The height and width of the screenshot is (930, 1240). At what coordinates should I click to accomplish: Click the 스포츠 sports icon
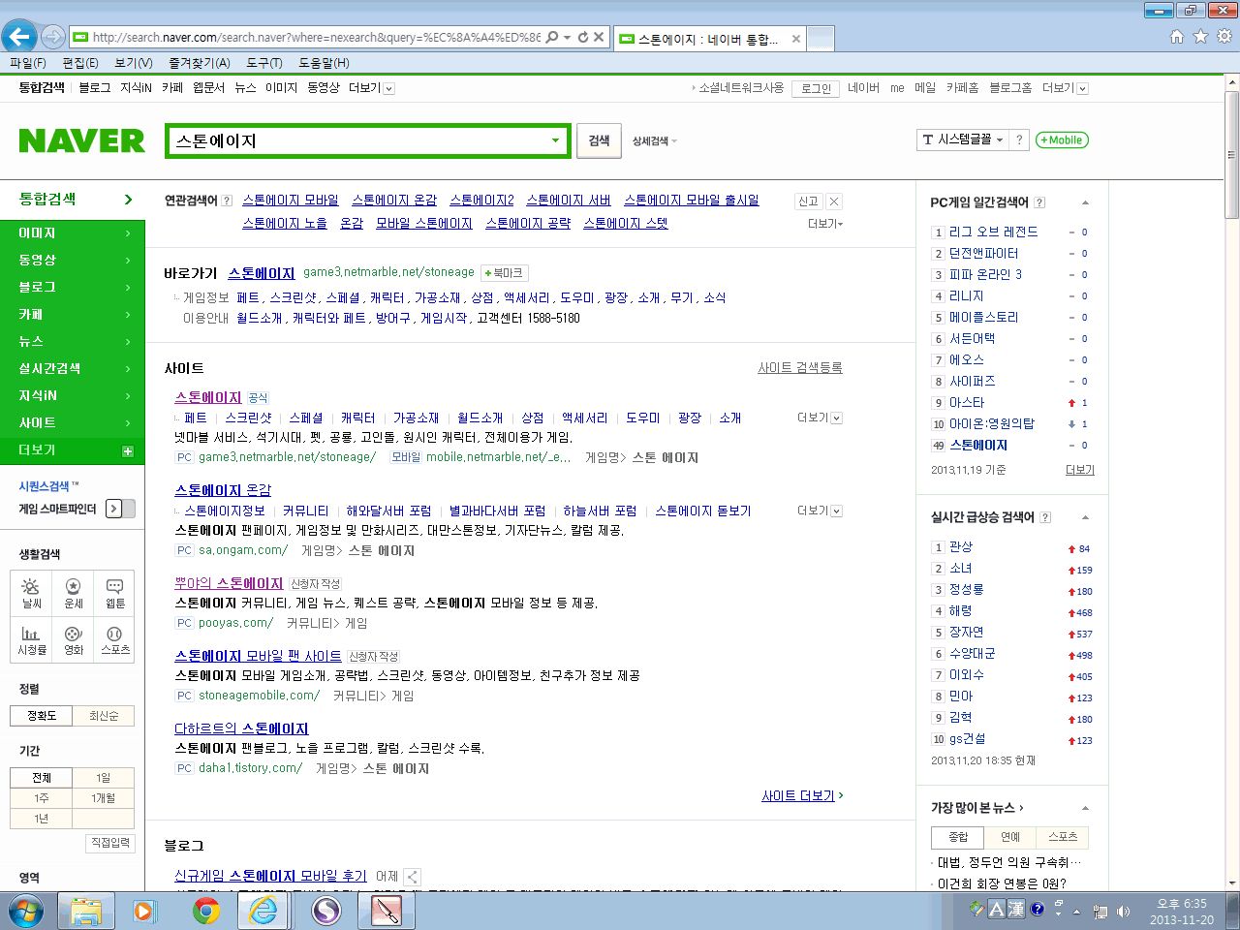[115, 640]
